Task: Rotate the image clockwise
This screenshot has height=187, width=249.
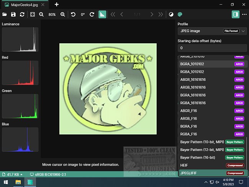Action: click(x=92, y=14)
